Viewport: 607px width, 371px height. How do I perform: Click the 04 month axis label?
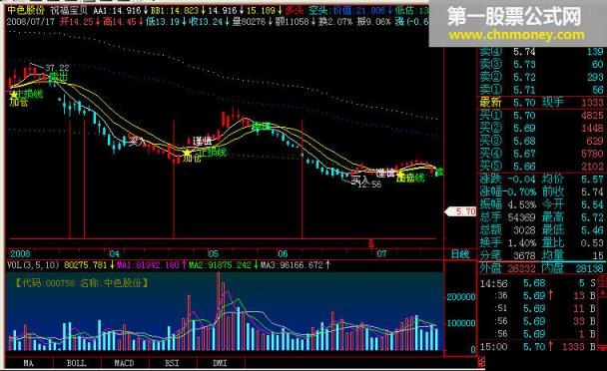point(114,253)
